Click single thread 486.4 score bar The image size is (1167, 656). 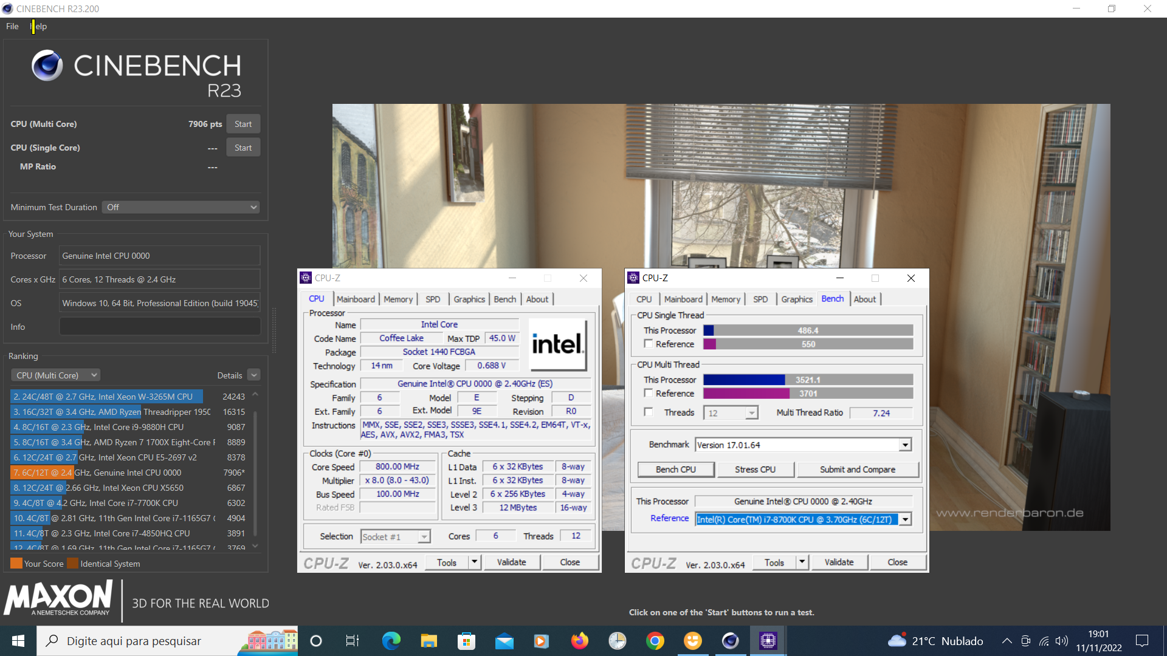pos(808,330)
